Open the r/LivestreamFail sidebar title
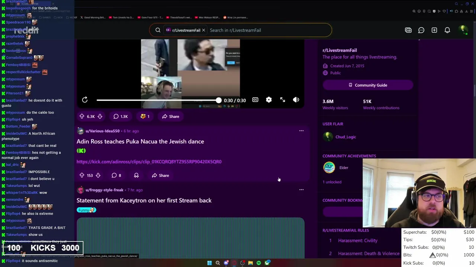The image size is (476, 267). [340, 50]
